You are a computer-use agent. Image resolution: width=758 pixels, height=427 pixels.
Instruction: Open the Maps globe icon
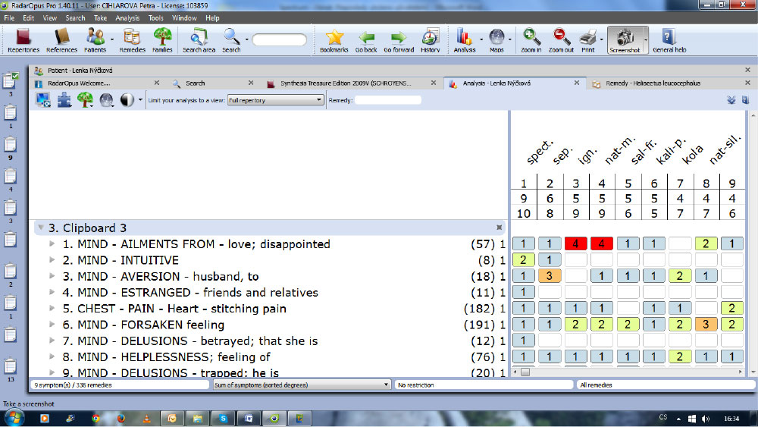(x=496, y=40)
